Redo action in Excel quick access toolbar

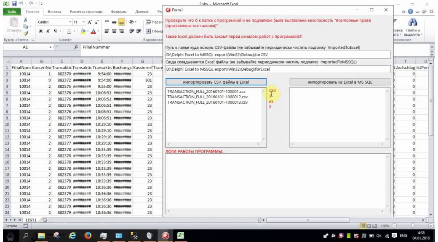pyautogui.click(x=30, y=4)
